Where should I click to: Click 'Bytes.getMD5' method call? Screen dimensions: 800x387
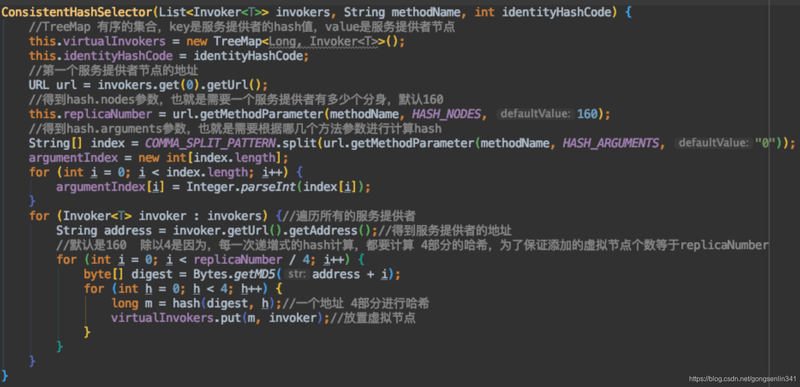tap(234, 274)
